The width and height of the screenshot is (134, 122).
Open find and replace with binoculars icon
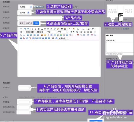coord(53,38)
